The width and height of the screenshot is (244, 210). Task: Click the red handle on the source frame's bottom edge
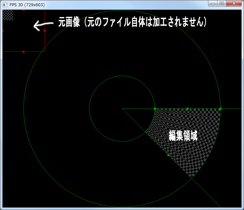[24, 52]
